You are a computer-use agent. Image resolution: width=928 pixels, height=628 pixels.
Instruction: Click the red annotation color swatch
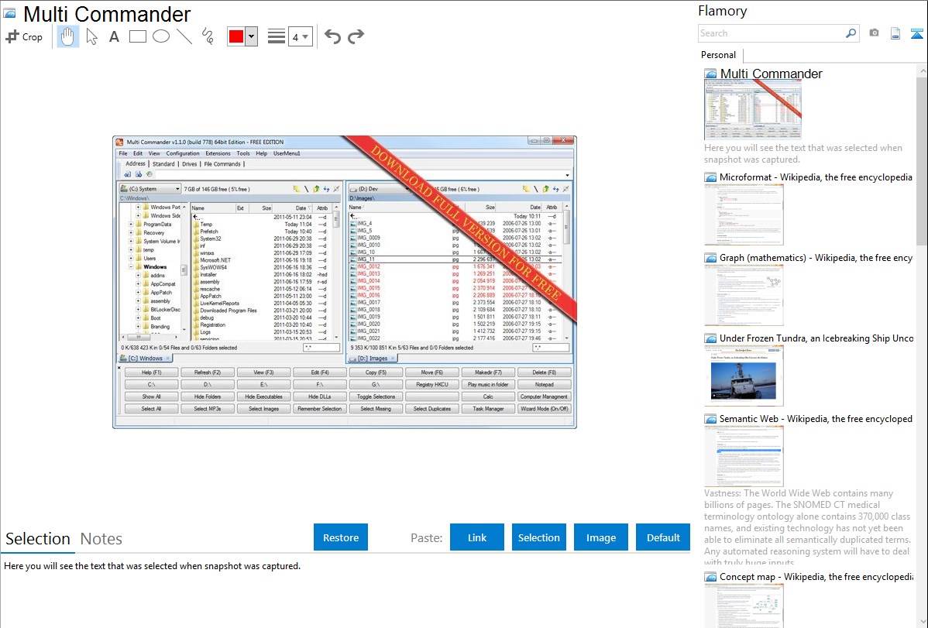pyautogui.click(x=236, y=36)
